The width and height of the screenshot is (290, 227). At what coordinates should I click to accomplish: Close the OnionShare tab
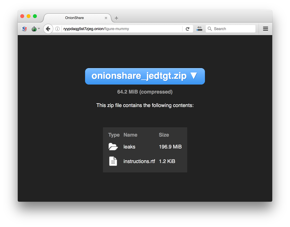106,18
